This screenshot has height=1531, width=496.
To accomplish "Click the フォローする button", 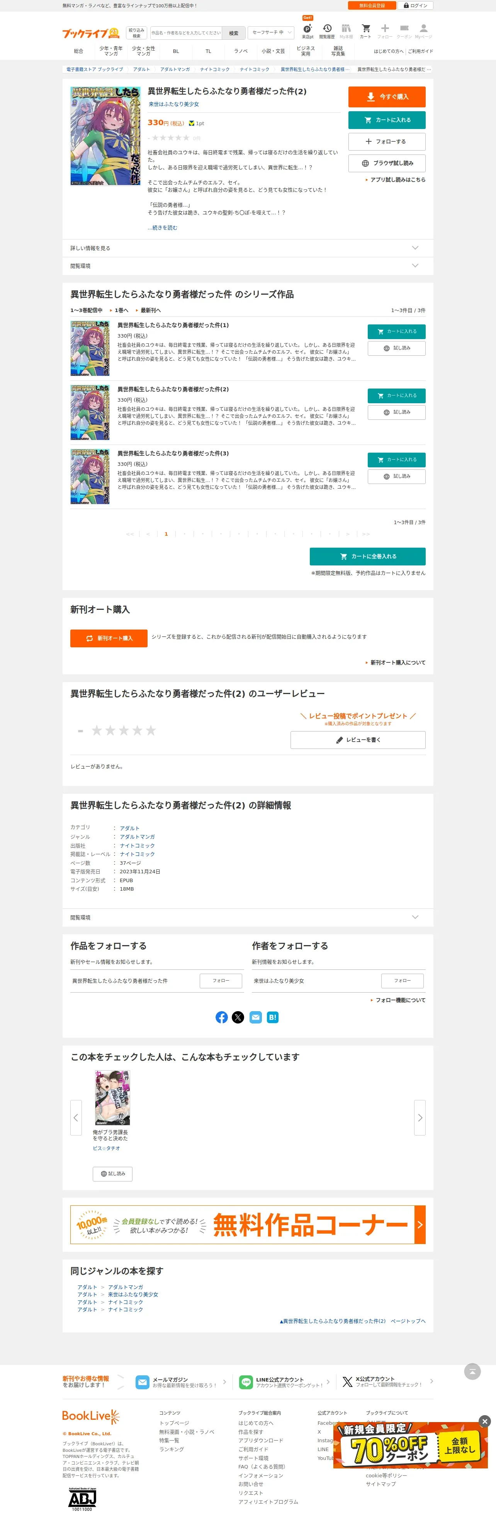I will (387, 141).
